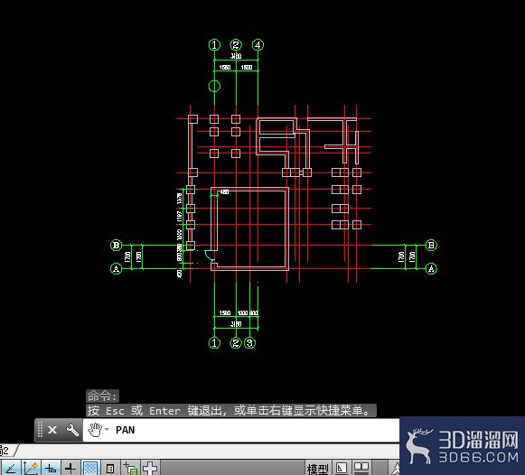The image size is (525, 475).
Task: Select top grid bubble 4
Action: 258,45
